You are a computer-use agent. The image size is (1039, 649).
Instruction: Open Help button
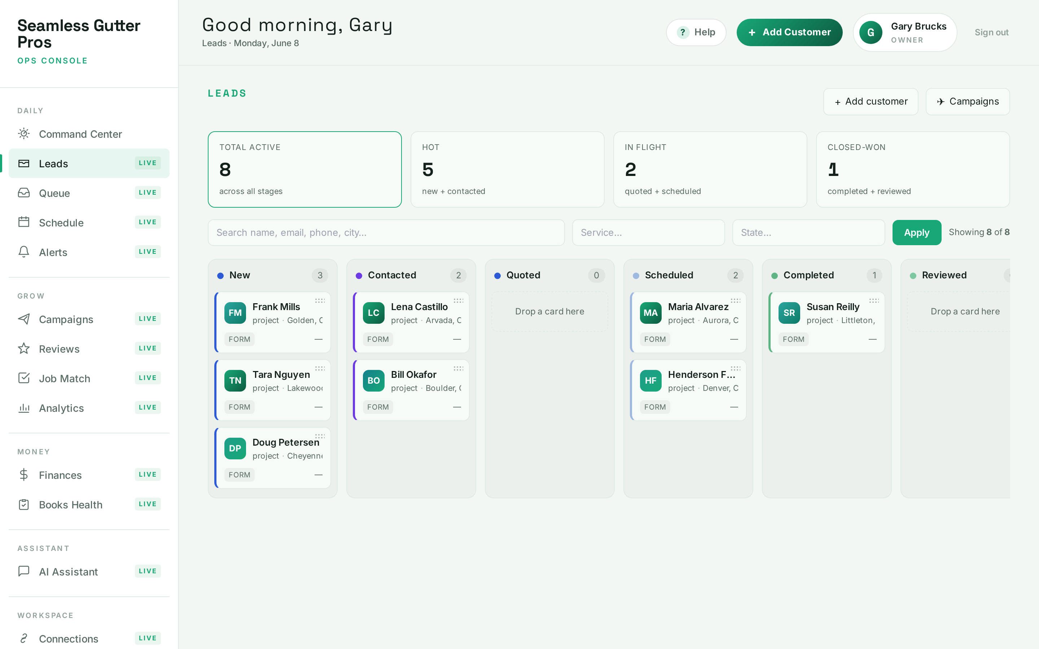pos(696,32)
